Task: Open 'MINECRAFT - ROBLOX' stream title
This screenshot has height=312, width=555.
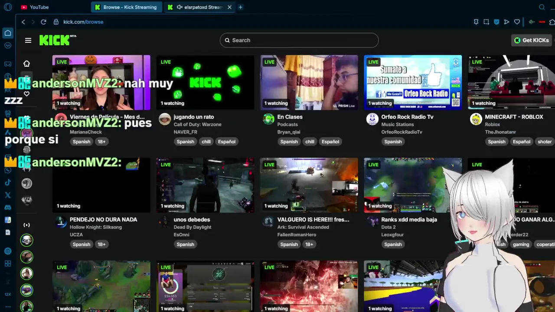Action: (514, 117)
